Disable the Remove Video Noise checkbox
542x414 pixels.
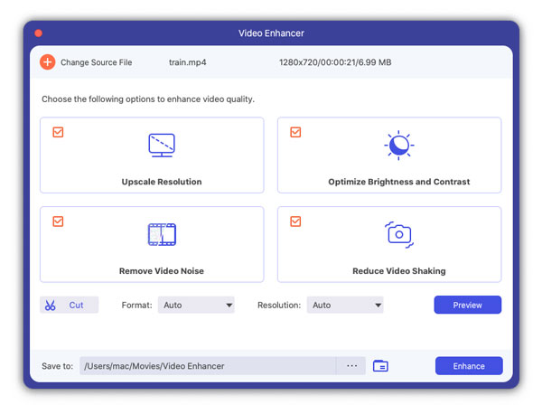pyautogui.click(x=58, y=221)
